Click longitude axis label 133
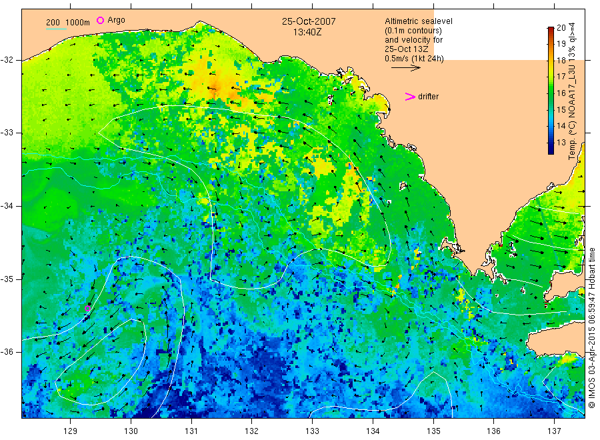The height and width of the screenshot is (440, 600). (x=312, y=431)
